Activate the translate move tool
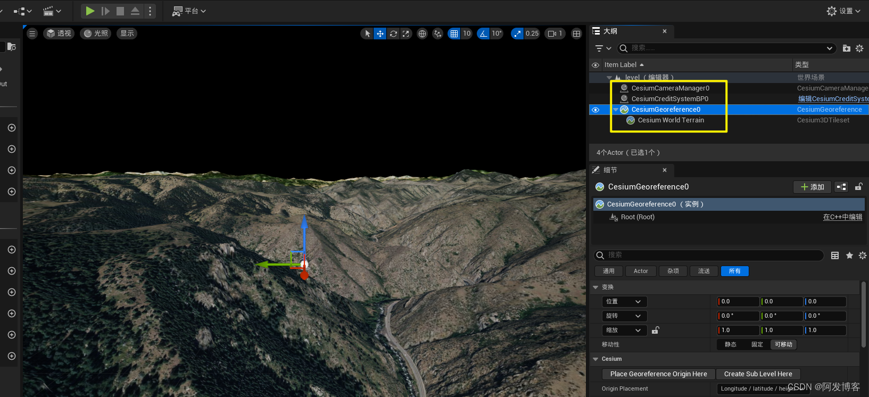Screen dimensions: 869x397 (x=380, y=34)
